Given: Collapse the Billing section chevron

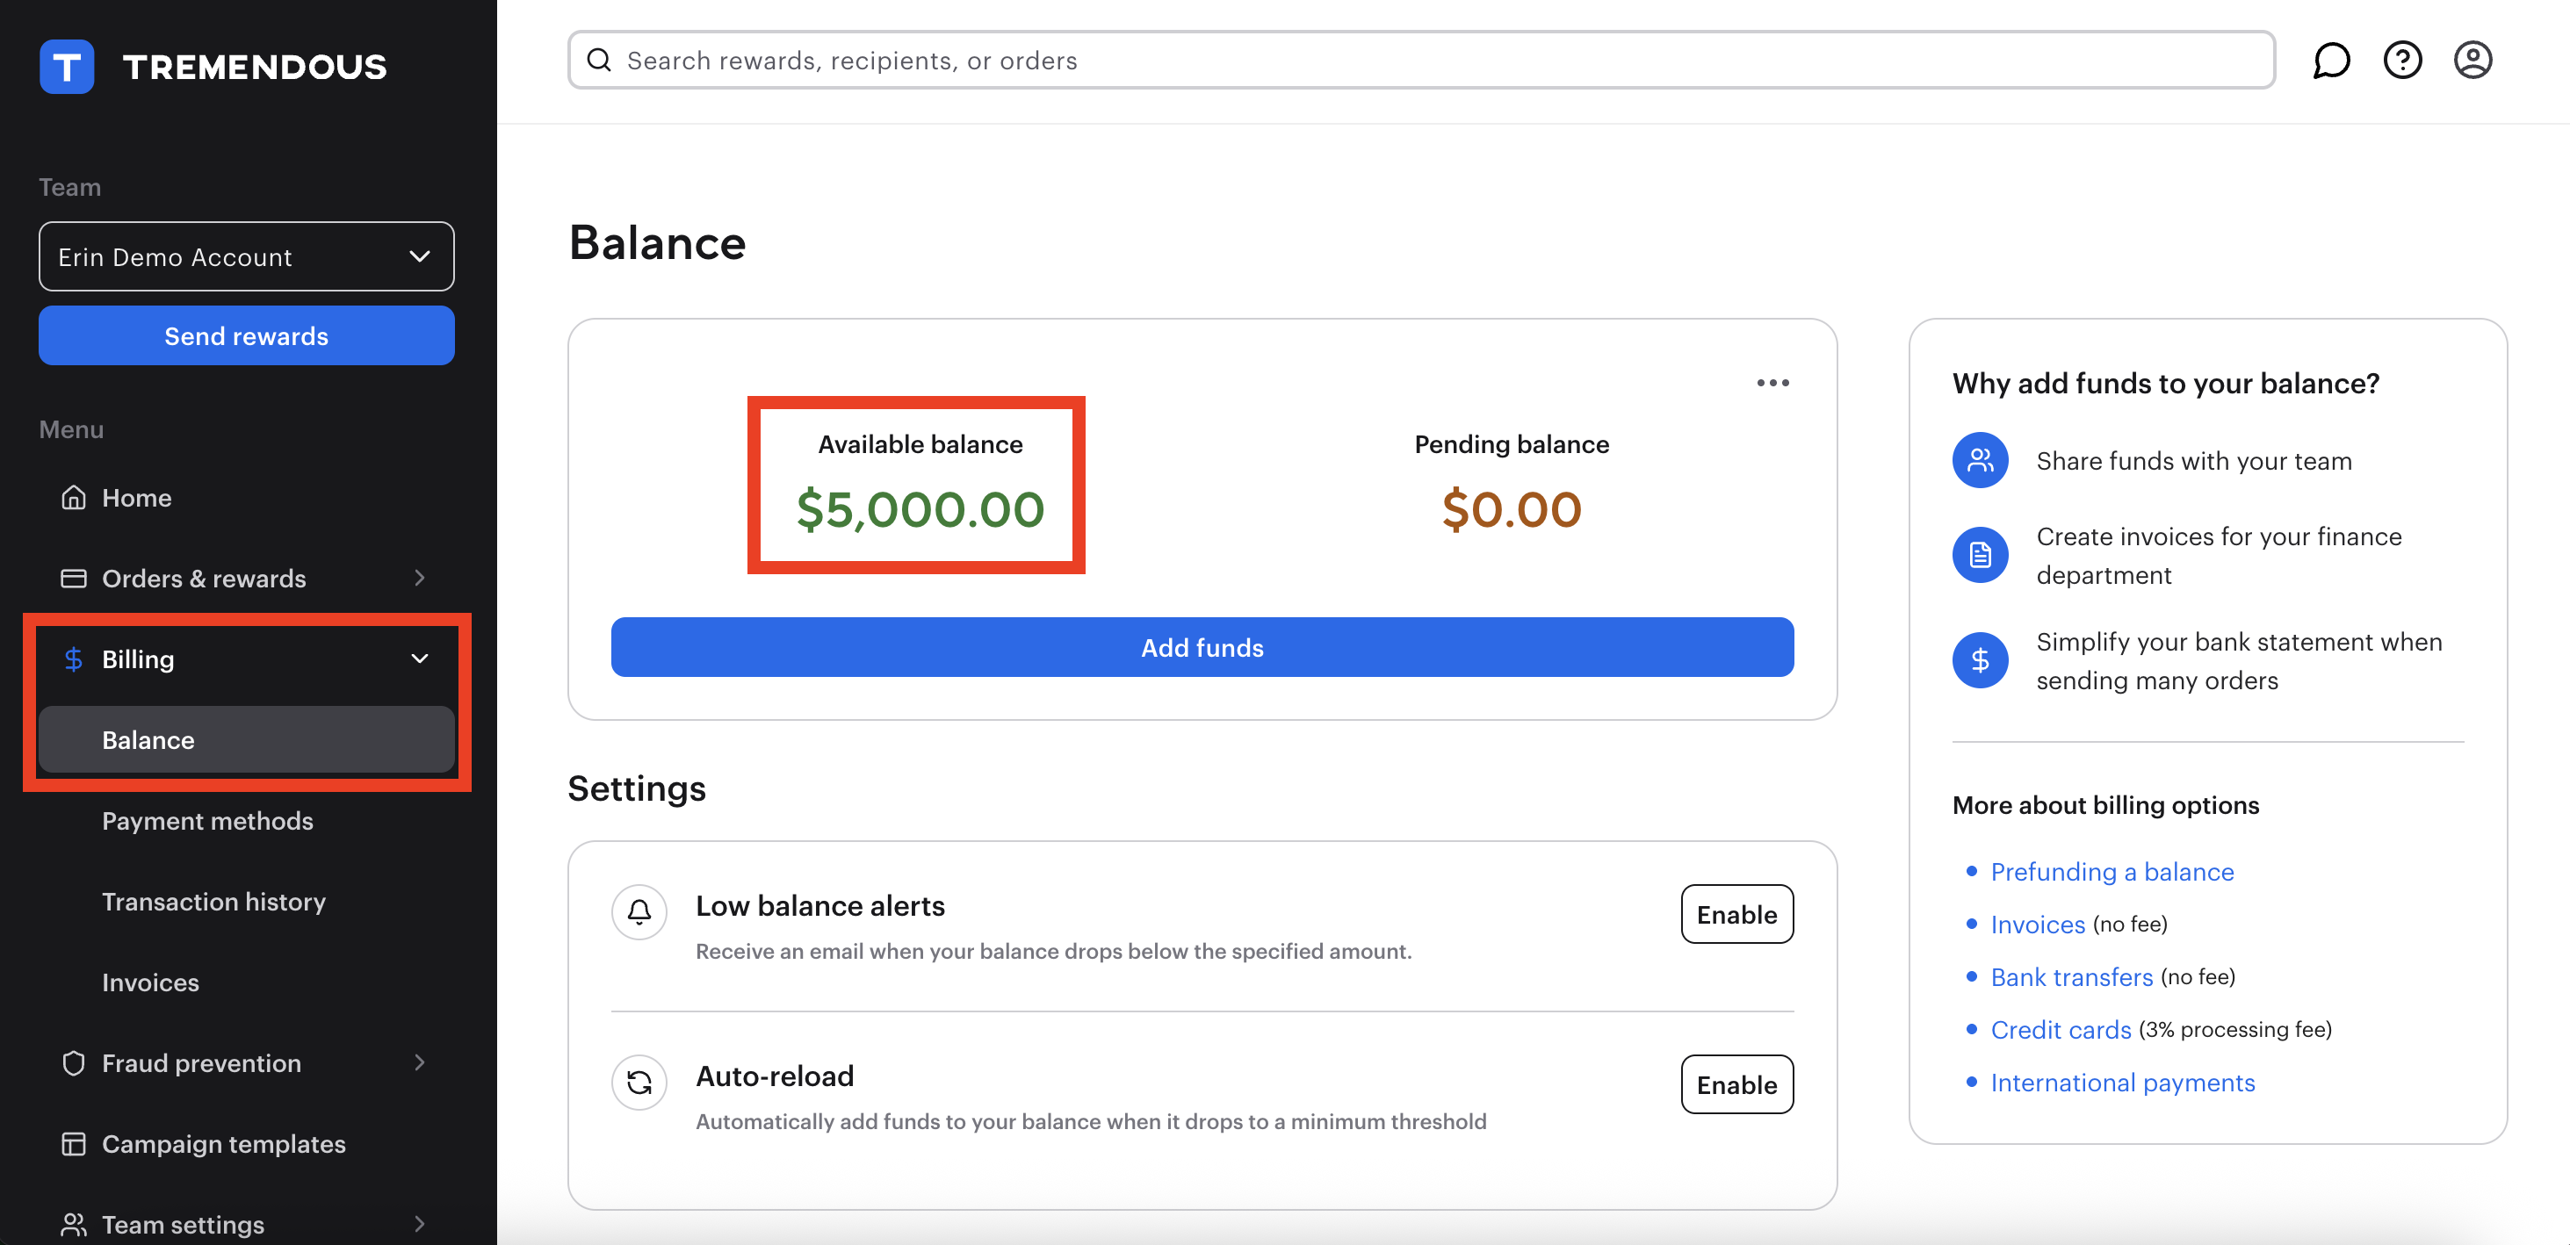Looking at the screenshot, I should point(420,658).
